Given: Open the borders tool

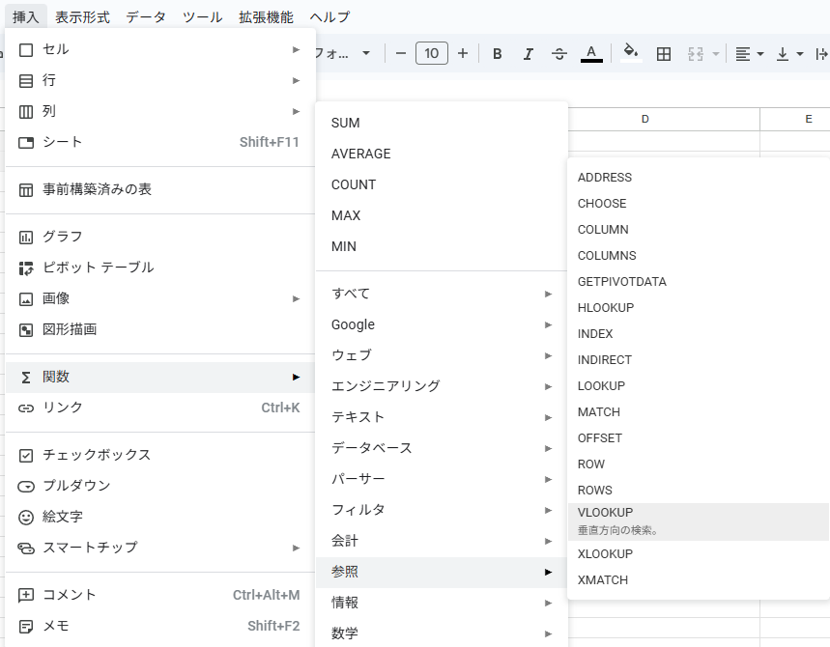Looking at the screenshot, I should [x=663, y=53].
